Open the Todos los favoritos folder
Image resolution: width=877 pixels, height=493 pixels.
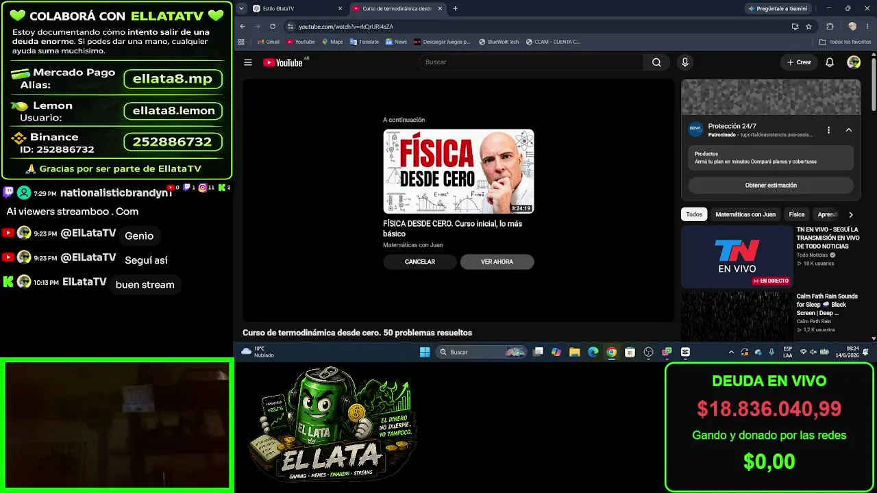point(845,42)
